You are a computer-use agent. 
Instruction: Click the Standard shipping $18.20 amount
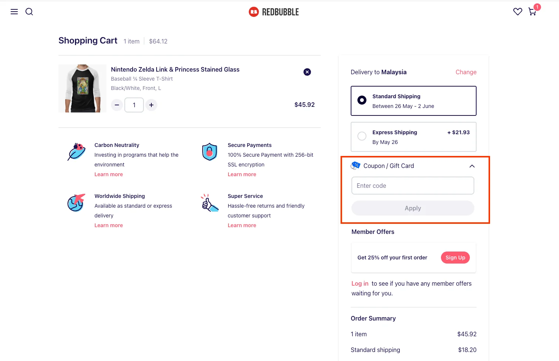467,350
